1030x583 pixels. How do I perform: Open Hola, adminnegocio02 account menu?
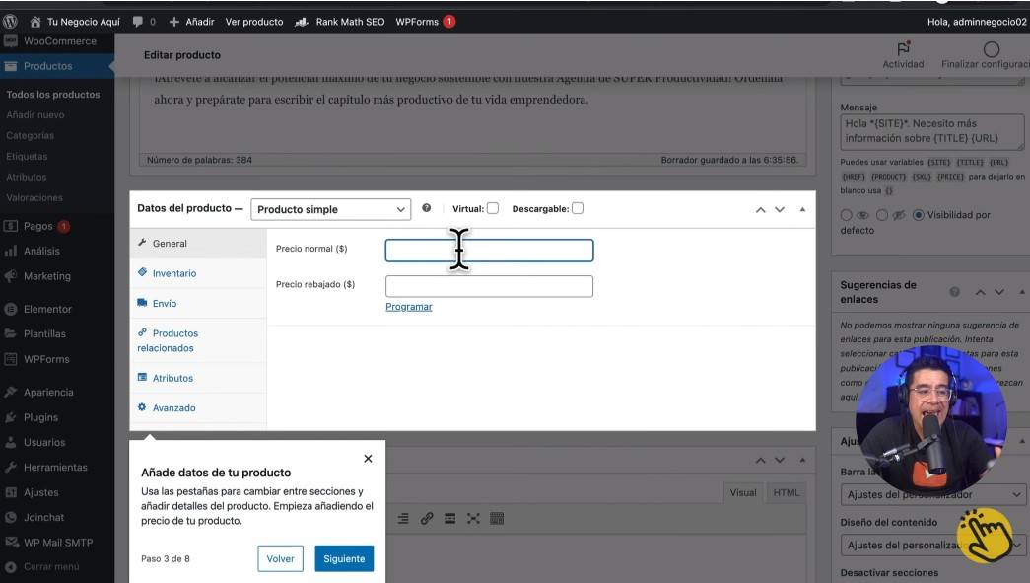(977, 22)
